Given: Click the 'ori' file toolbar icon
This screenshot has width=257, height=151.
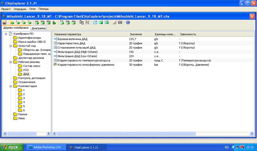Looking at the screenshot, I should click(37, 23).
